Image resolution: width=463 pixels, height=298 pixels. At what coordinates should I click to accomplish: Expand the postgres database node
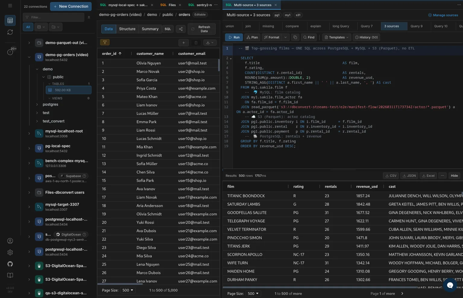[x=37, y=104]
